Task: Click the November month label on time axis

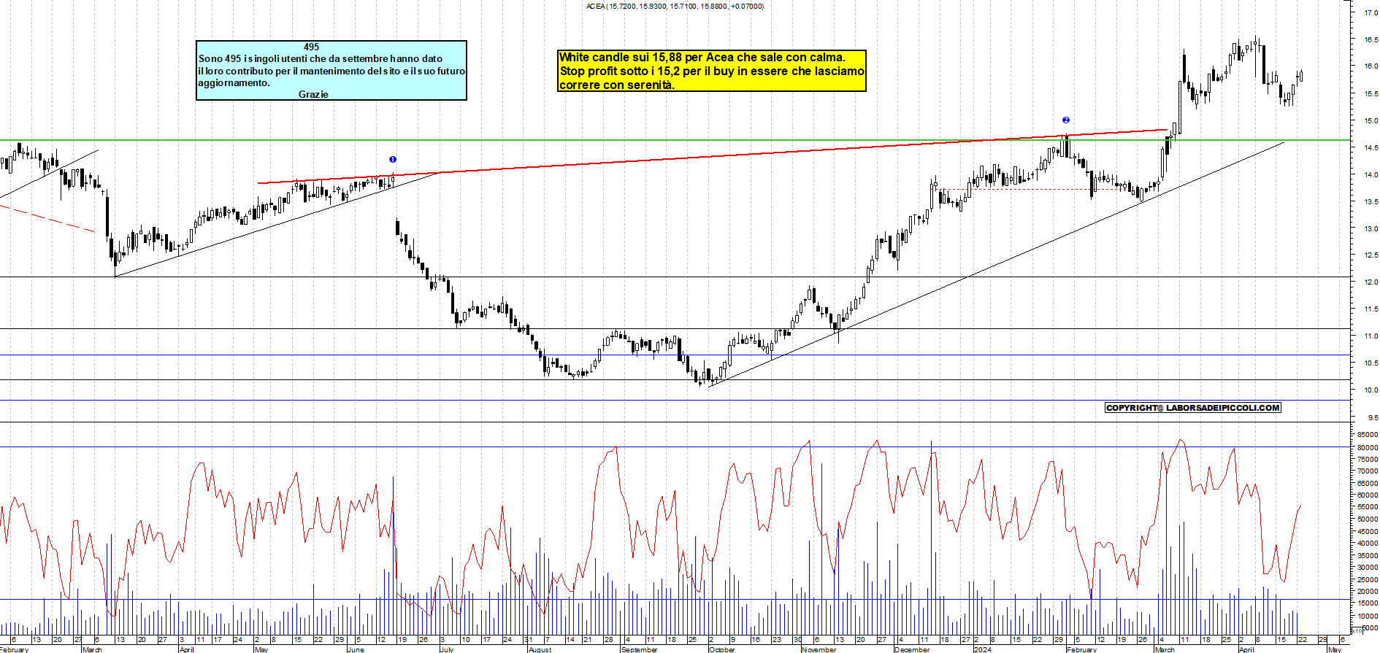Action: 819,649
